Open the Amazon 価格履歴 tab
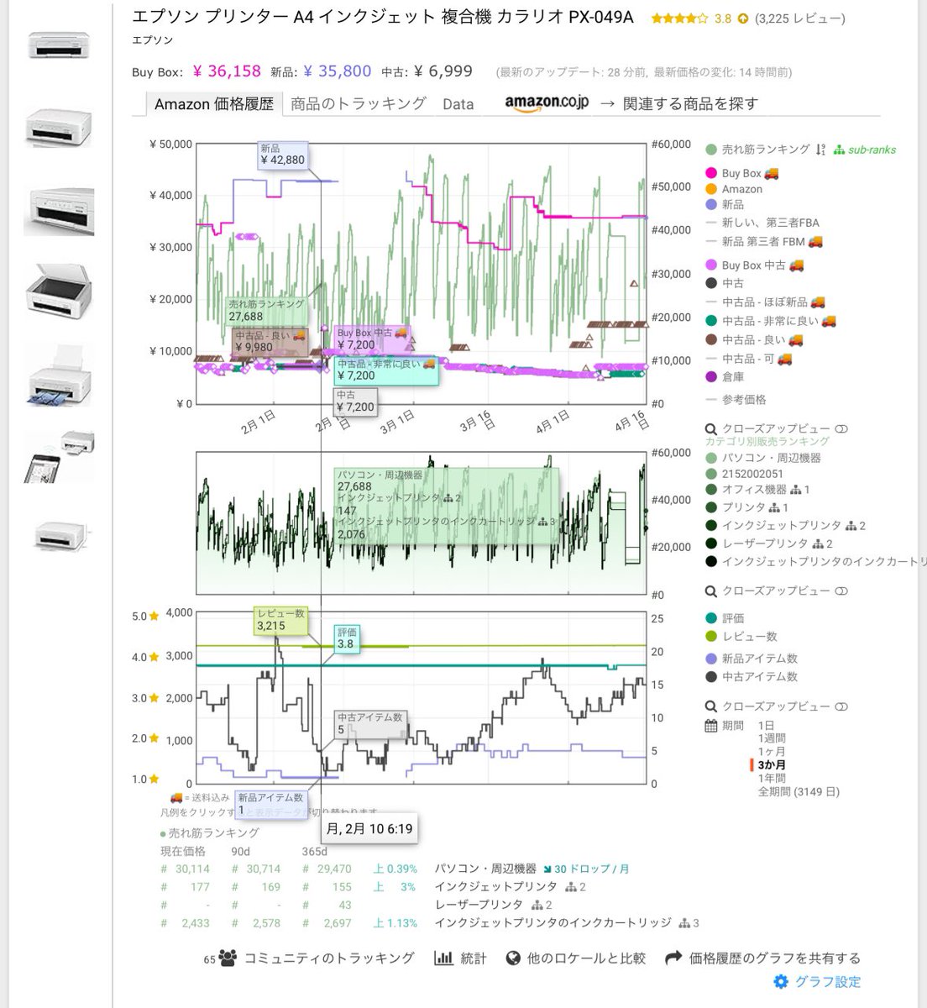This screenshot has width=927, height=1008. pyautogui.click(x=214, y=104)
